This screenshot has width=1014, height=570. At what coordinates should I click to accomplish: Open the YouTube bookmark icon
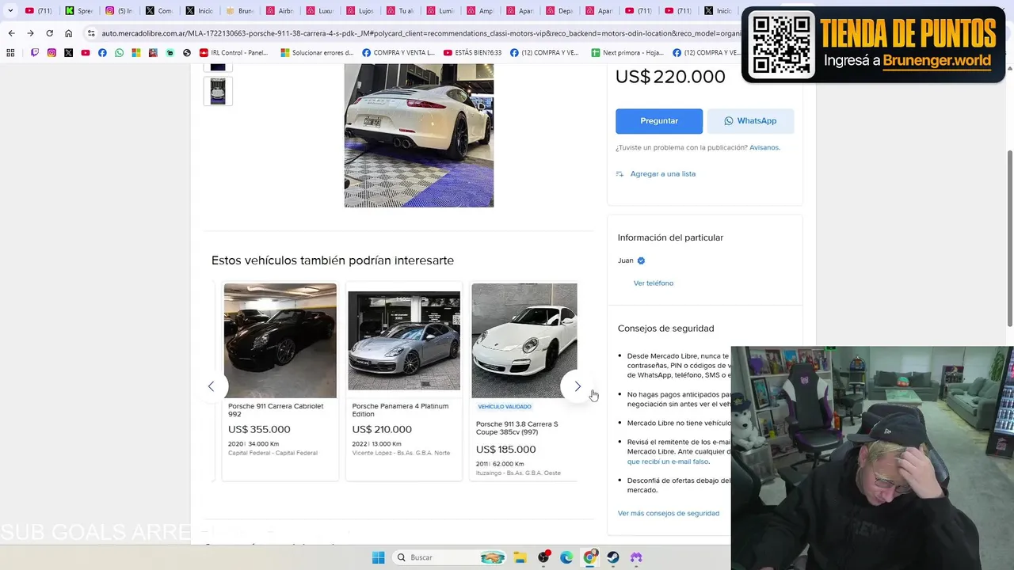(x=86, y=52)
